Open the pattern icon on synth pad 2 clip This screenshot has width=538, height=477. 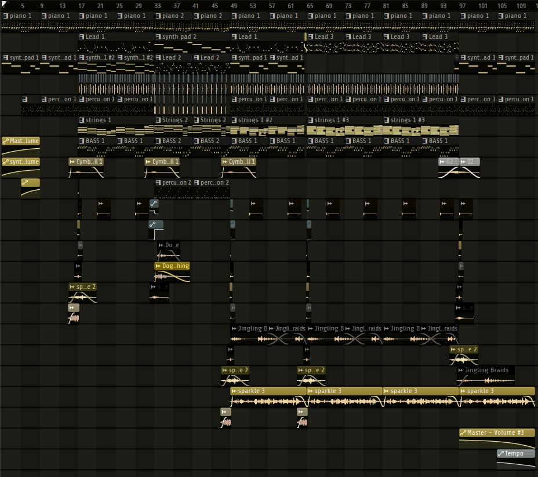(x=158, y=36)
